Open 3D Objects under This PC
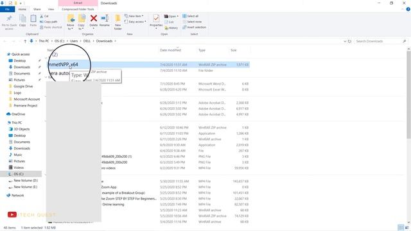 tap(21, 129)
